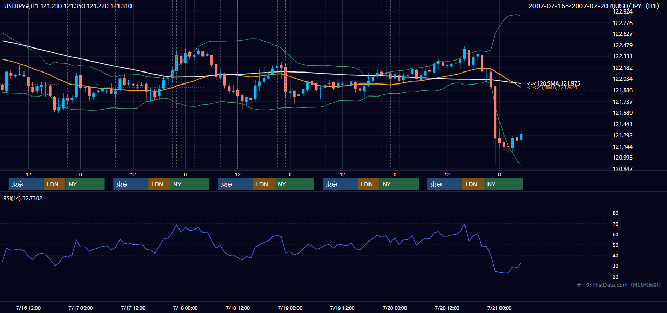The height and width of the screenshot is (313, 667).
Task: Click RSI scale level 60
Action: (x=615, y=234)
